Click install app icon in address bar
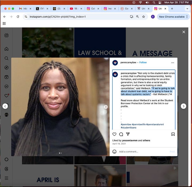Screen dimensions: 192x187 click(131, 17)
